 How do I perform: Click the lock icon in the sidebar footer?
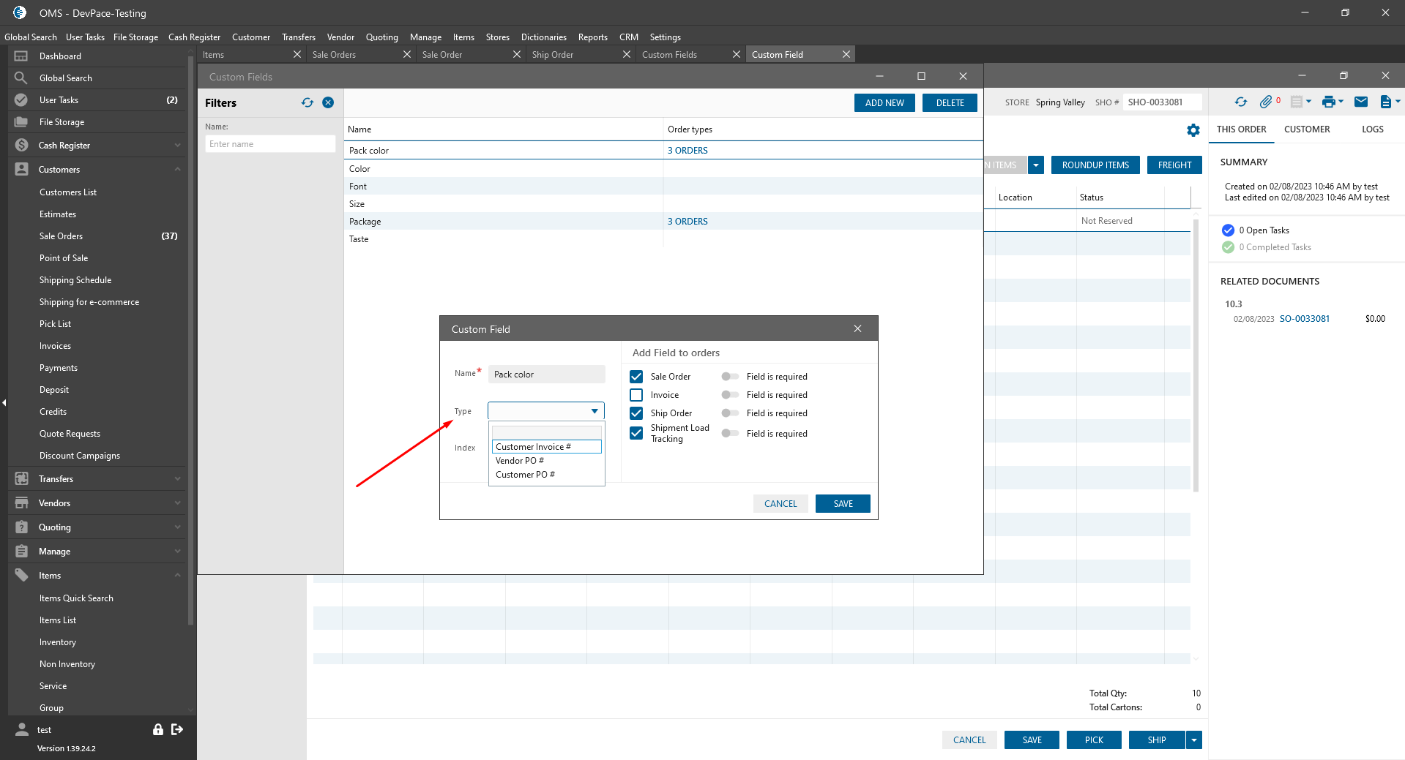coord(157,729)
